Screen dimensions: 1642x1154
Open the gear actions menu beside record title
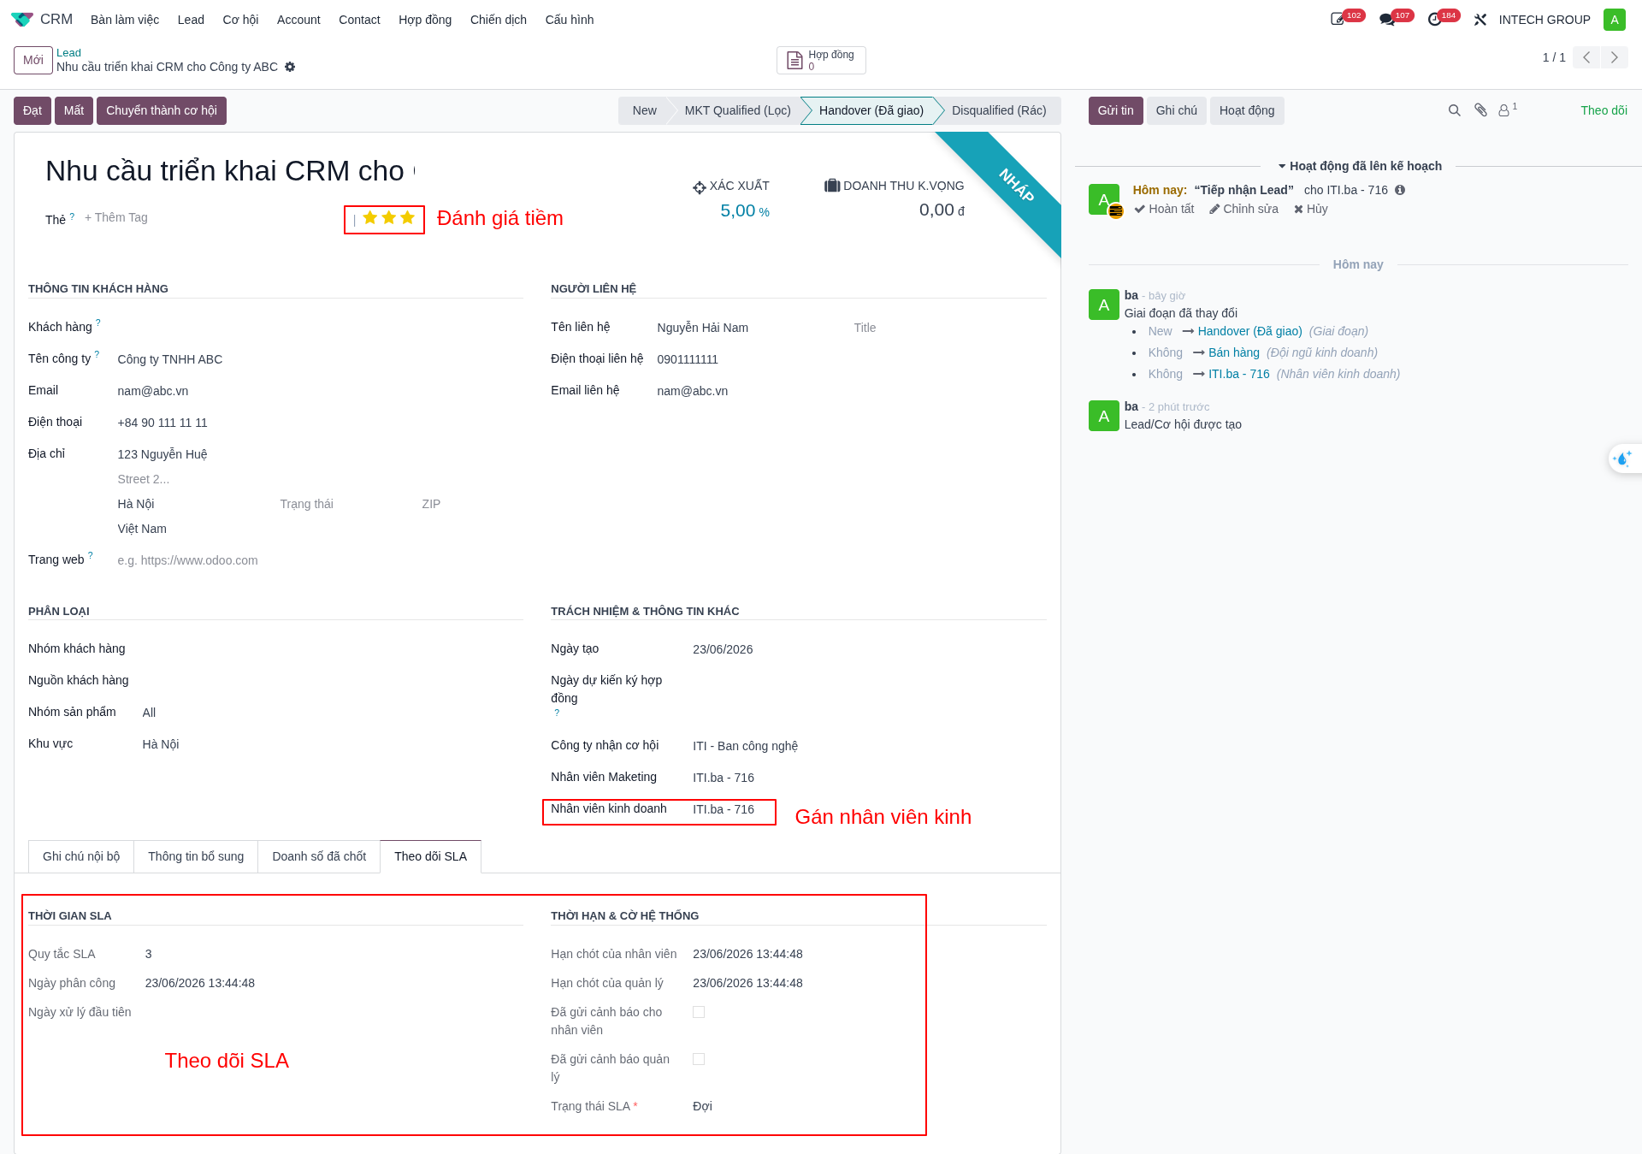(x=290, y=67)
